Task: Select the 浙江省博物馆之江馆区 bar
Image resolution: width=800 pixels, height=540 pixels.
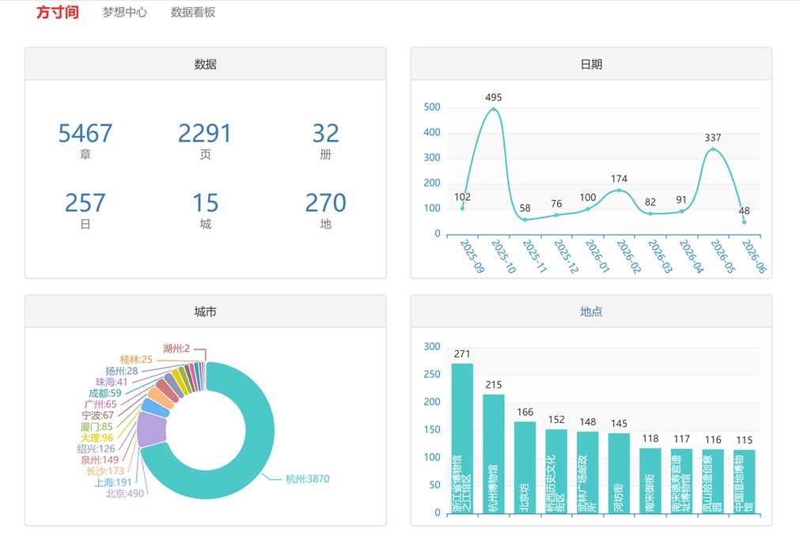Action: (x=462, y=438)
